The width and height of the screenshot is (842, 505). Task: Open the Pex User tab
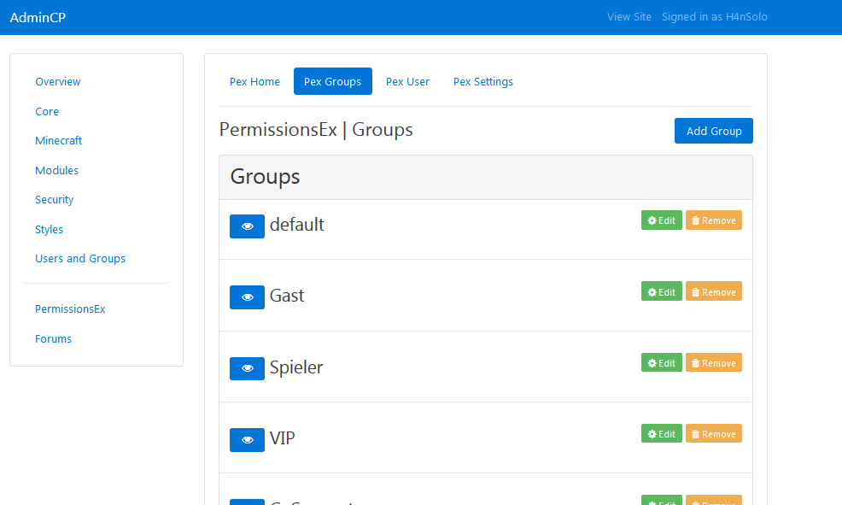point(407,82)
